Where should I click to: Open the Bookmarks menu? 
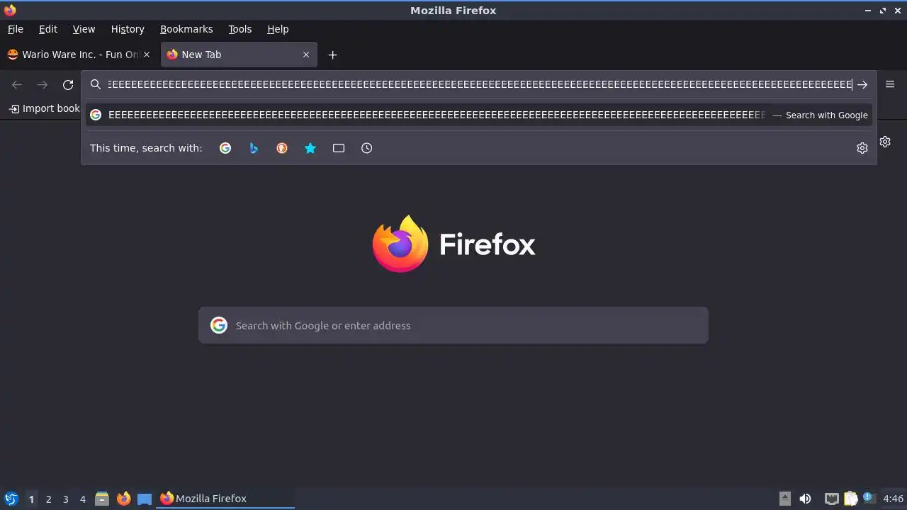(x=186, y=29)
